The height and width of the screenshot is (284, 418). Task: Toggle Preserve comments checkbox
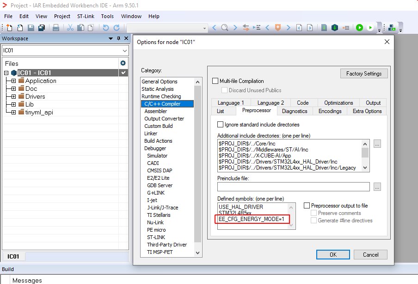click(x=314, y=213)
